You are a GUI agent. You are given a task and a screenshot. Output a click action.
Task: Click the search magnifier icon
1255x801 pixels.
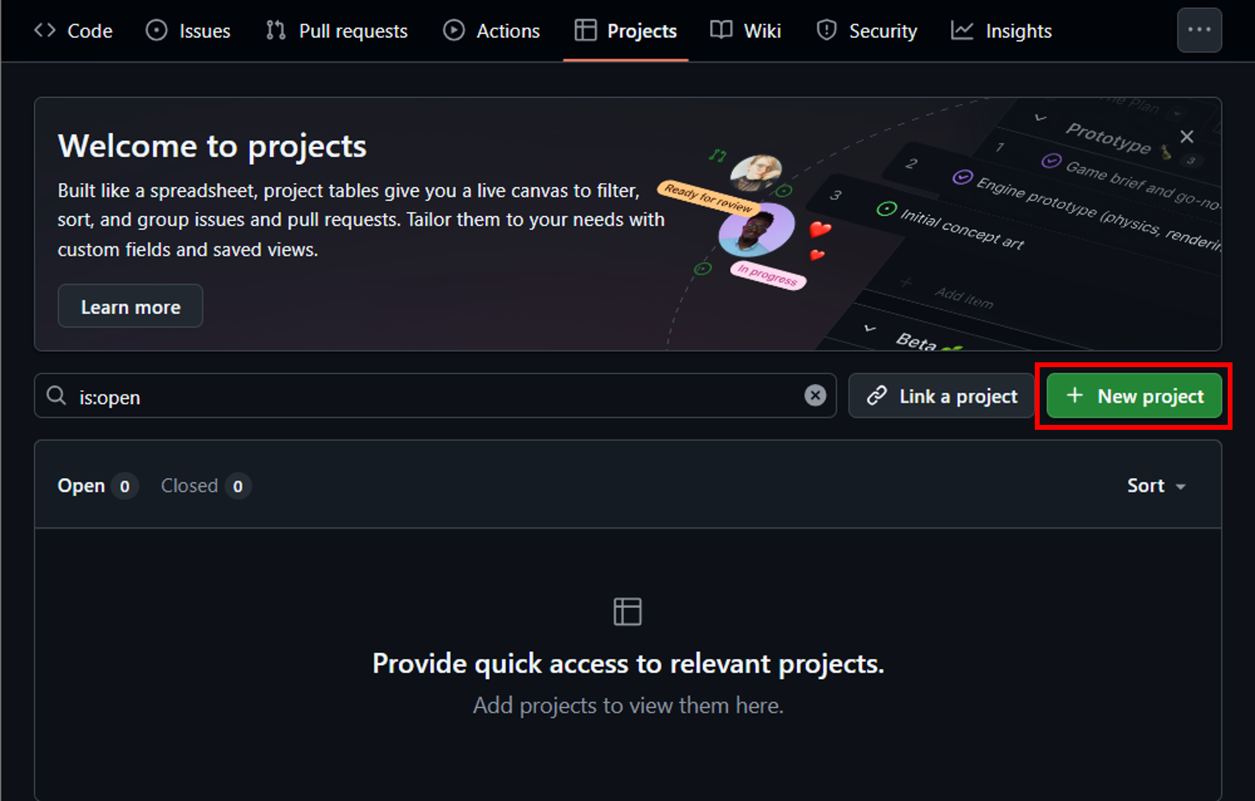[x=56, y=395]
